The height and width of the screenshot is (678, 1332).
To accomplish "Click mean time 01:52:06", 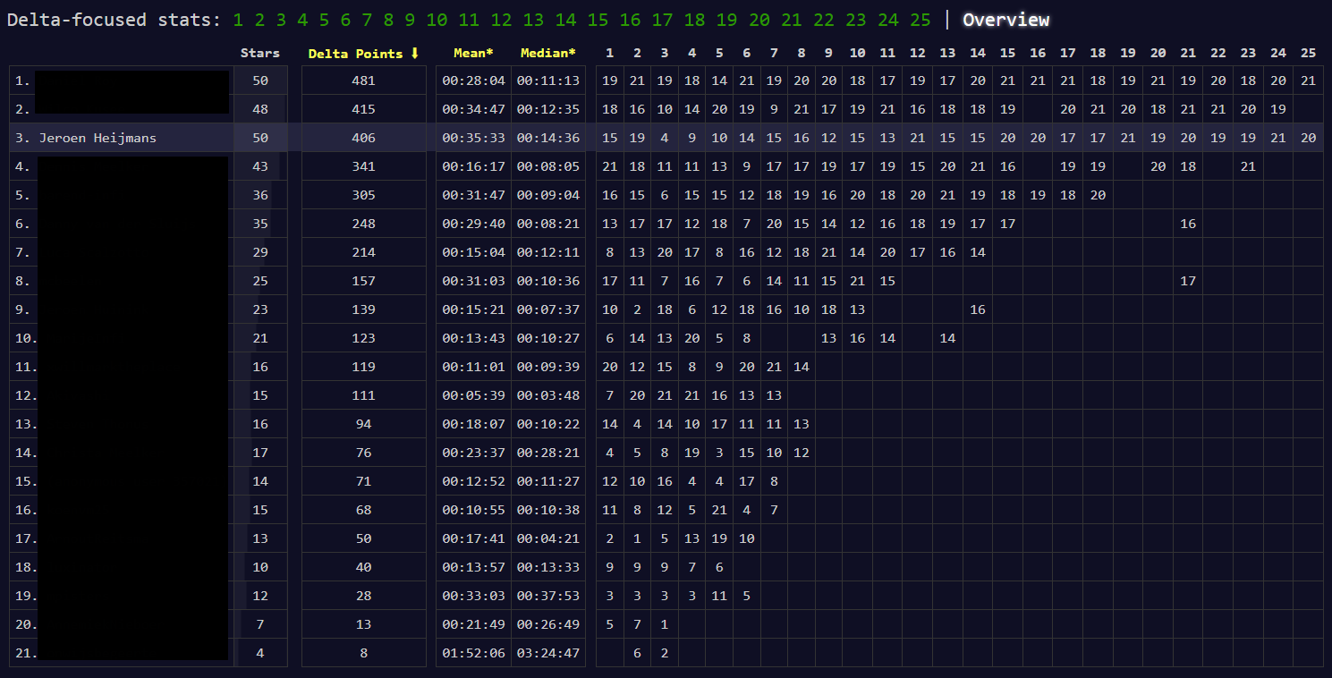I will [473, 653].
